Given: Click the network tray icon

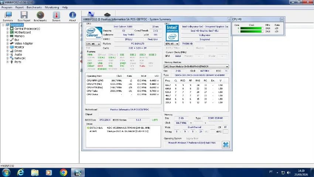Looking at the screenshot, I should coord(283,173).
